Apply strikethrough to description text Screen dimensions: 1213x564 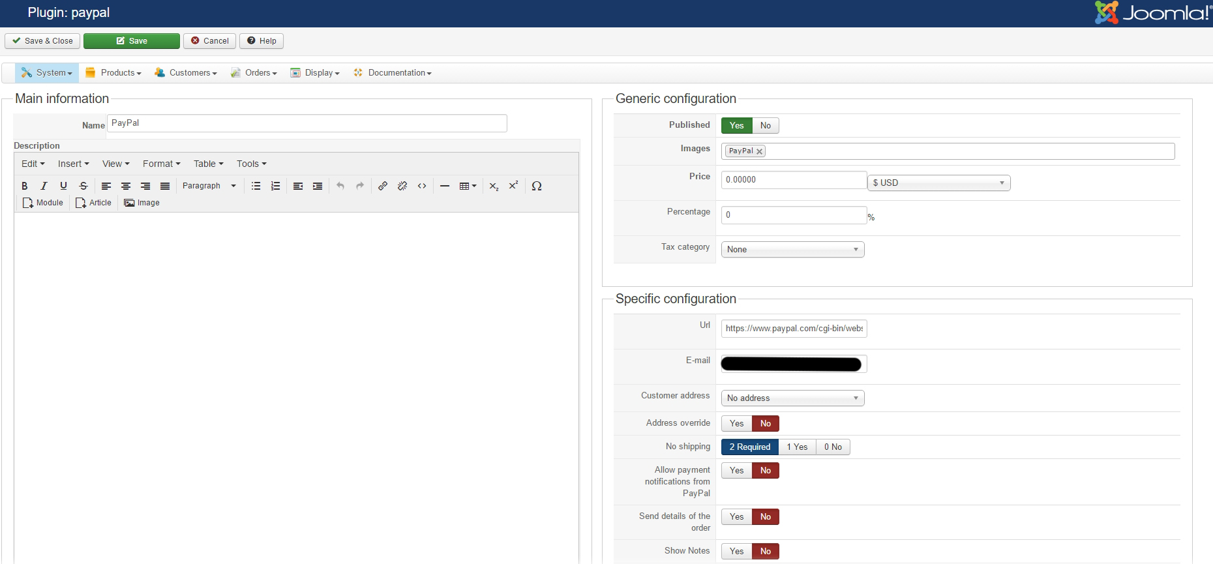[83, 186]
